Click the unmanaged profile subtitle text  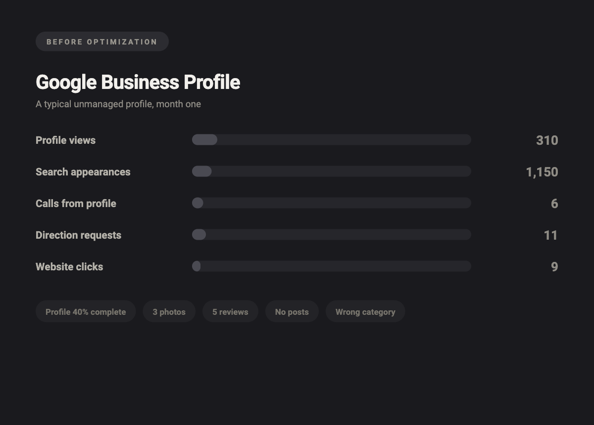pyautogui.click(x=118, y=104)
